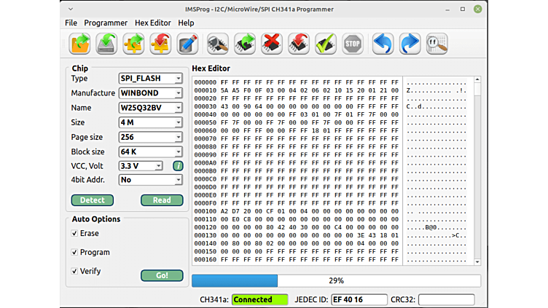Open the chip Type dropdown
The width and height of the screenshot is (548, 308).
(150, 79)
